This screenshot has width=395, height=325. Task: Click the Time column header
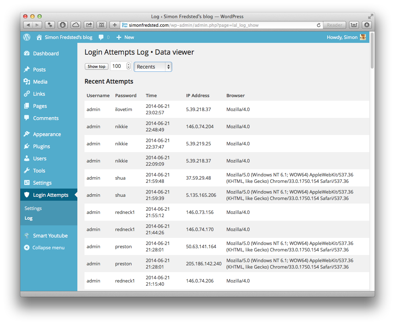151,96
